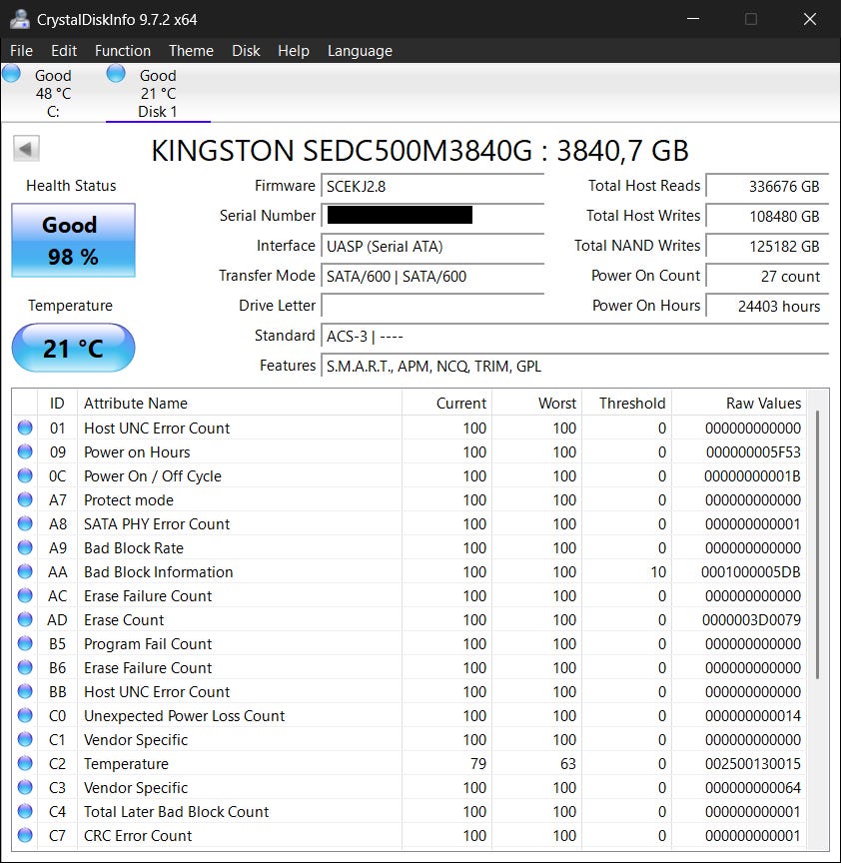Open the Function menu

[123, 51]
